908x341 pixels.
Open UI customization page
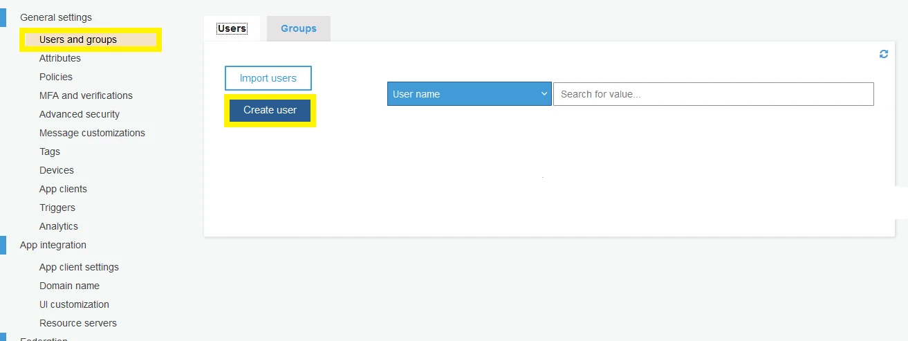tap(74, 304)
